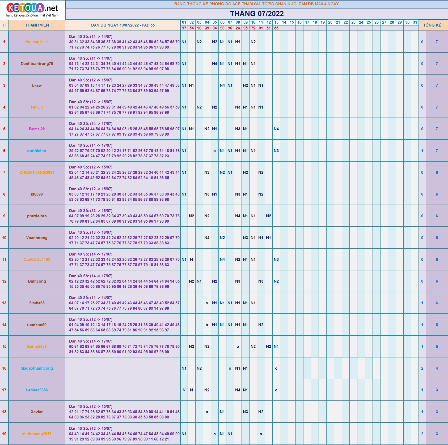Click DÀN ĐB NGÀY 13/07/2022 header
448x445 pixels.
coord(123,25)
